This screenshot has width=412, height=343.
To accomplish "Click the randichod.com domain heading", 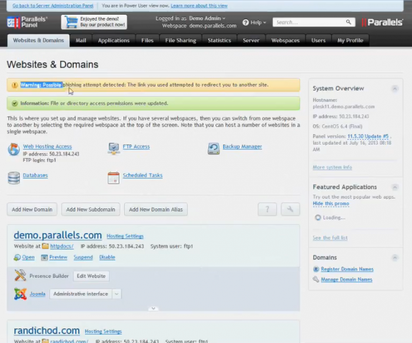I will tap(46, 331).
